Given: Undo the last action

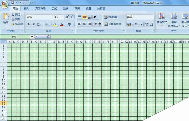Looking at the screenshot, I should pos(17,2).
